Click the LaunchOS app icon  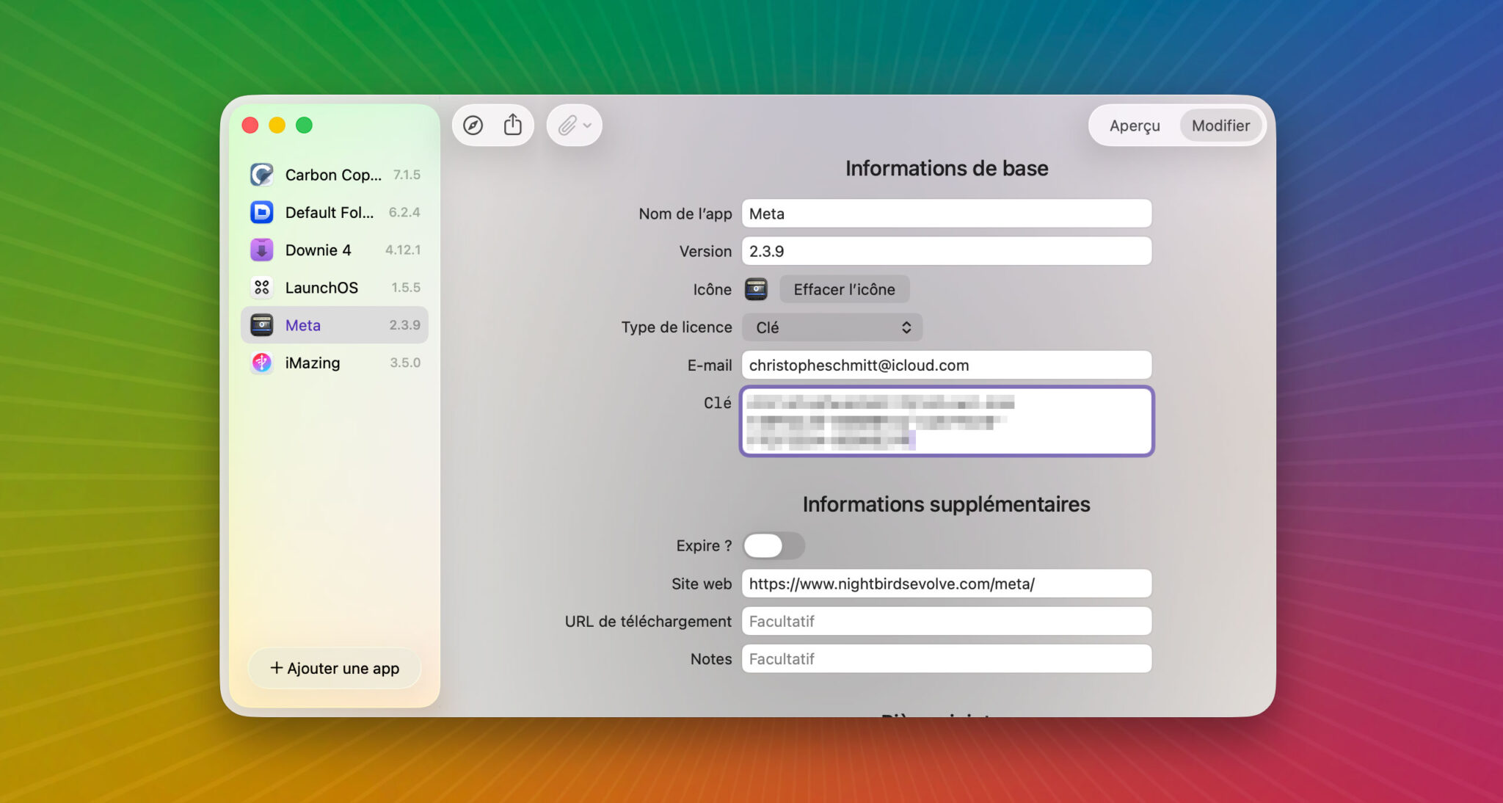262,287
